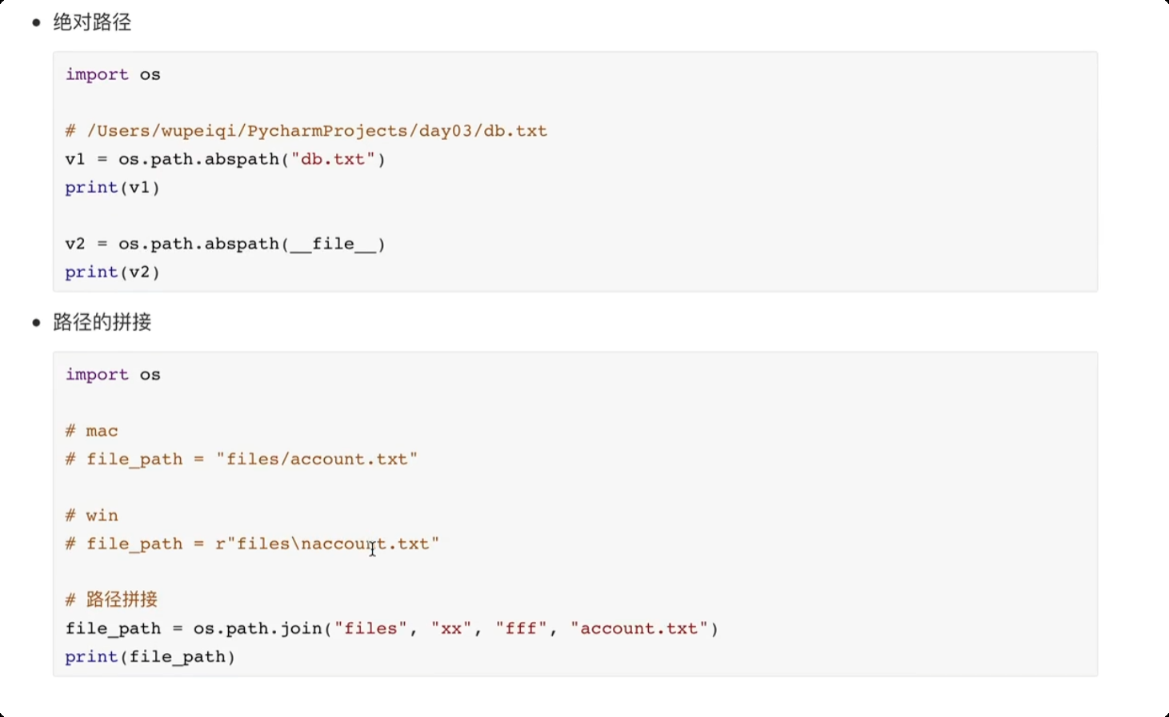
Task: Click the print(v1) line
Action: tap(113, 187)
